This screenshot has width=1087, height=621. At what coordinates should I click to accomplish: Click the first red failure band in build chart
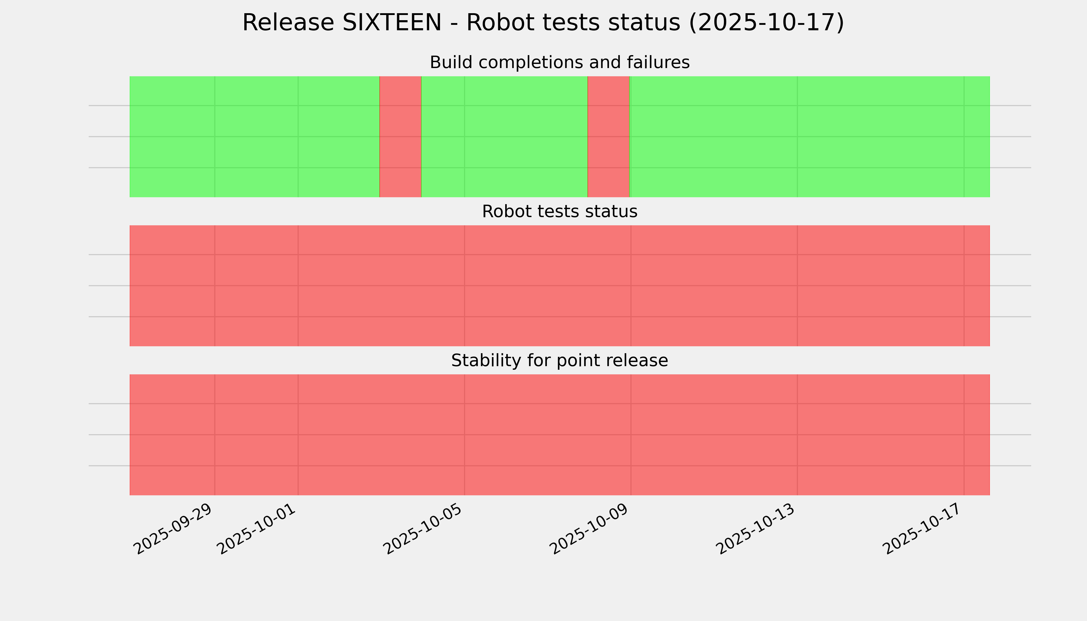(x=400, y=136)
